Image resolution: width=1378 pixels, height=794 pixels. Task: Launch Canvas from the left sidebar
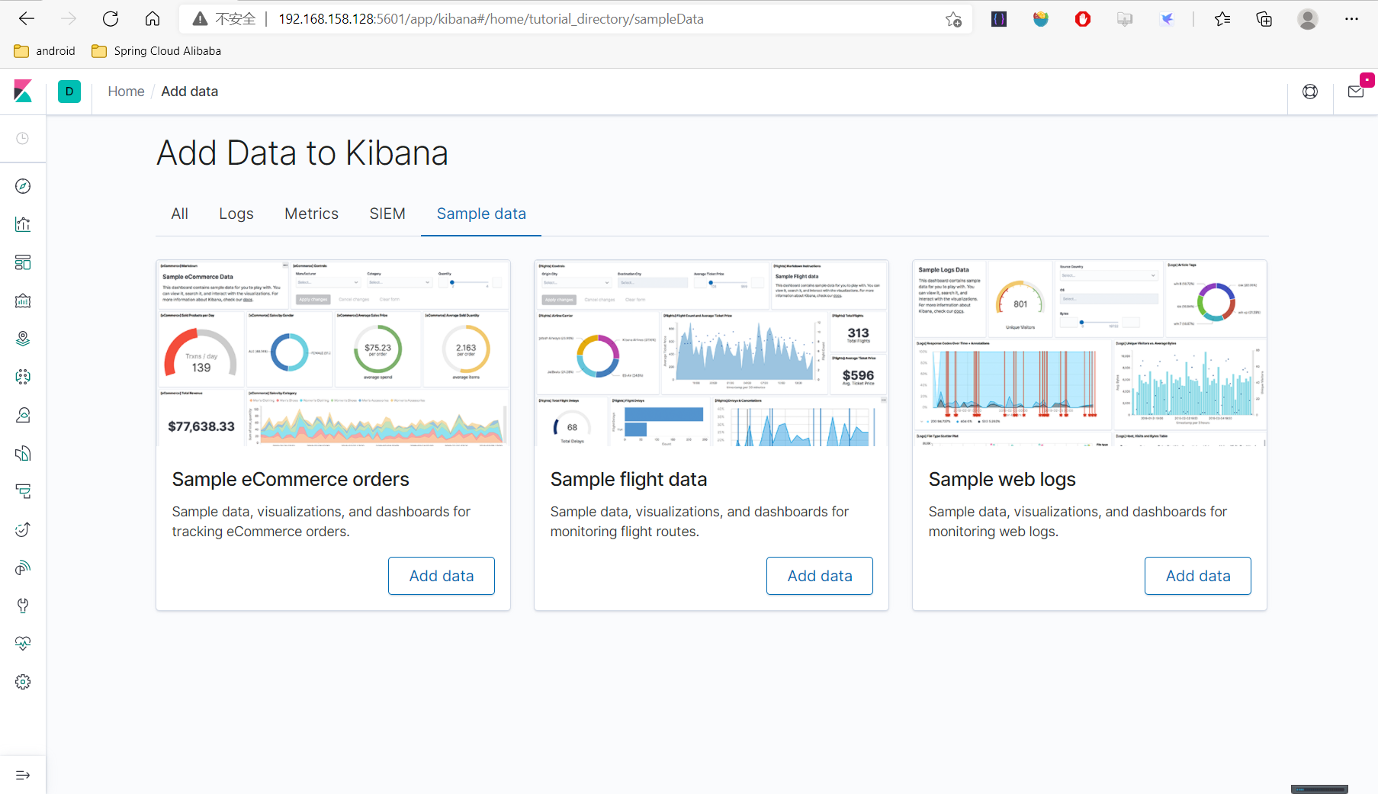pos(23,301)
